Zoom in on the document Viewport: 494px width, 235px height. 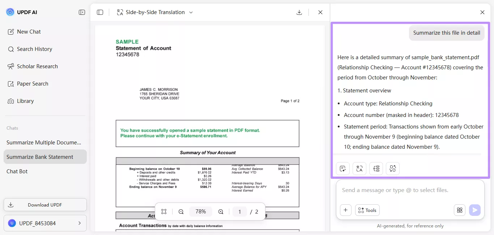[x=221, y=212]
